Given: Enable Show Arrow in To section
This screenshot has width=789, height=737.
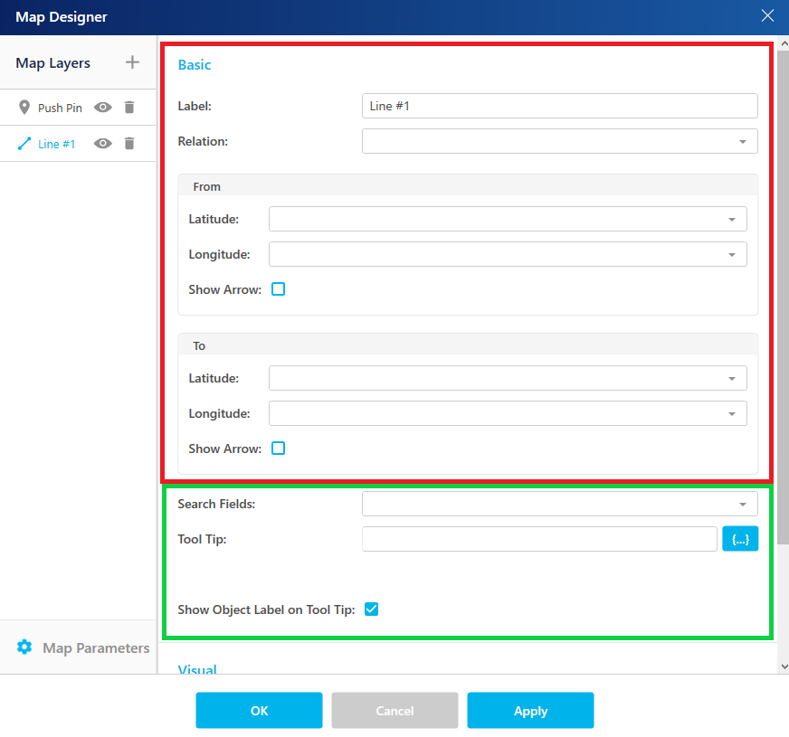Looking at the screenshot, I should pos(279,448).
